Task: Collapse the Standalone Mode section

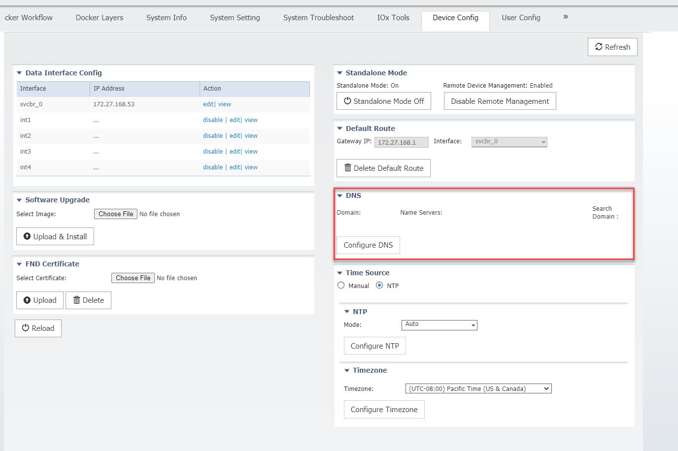Action: click(x=339, y=73)
